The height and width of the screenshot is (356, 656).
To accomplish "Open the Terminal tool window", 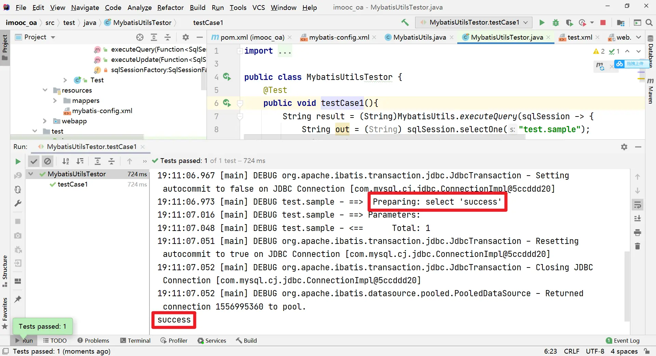I will point(135,341).
